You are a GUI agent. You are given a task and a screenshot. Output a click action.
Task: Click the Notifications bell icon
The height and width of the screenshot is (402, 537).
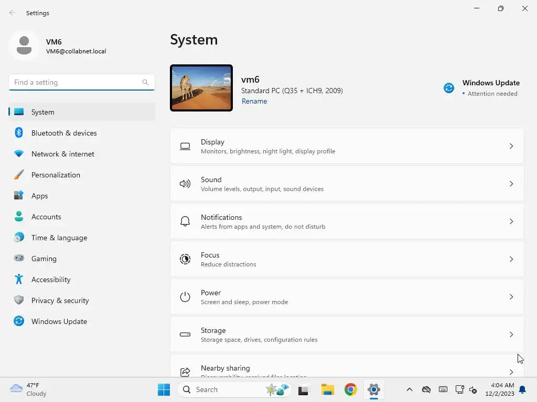(x=185, y=221)
